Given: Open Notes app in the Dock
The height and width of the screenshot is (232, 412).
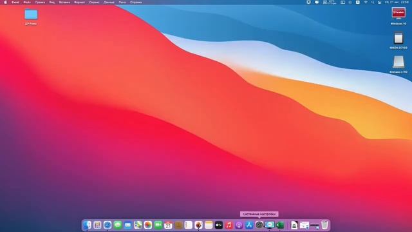Looking at the screenshot, I should [209, 225].
